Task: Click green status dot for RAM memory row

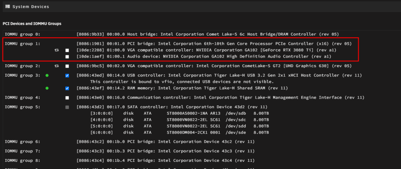Action: [47, 88]
